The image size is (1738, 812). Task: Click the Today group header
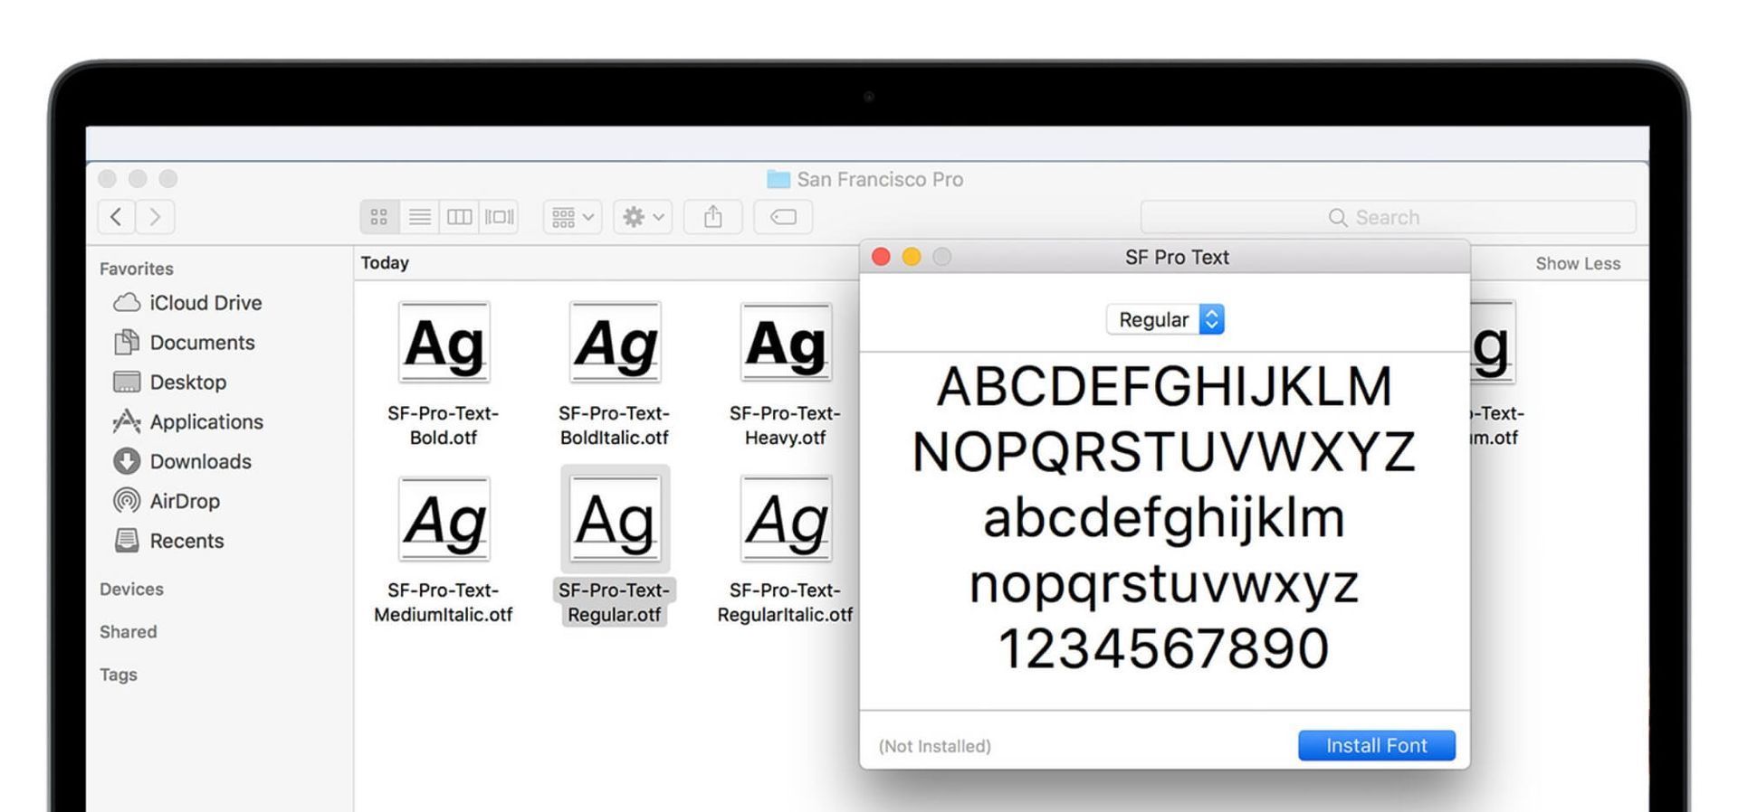(x=385, y=263)
